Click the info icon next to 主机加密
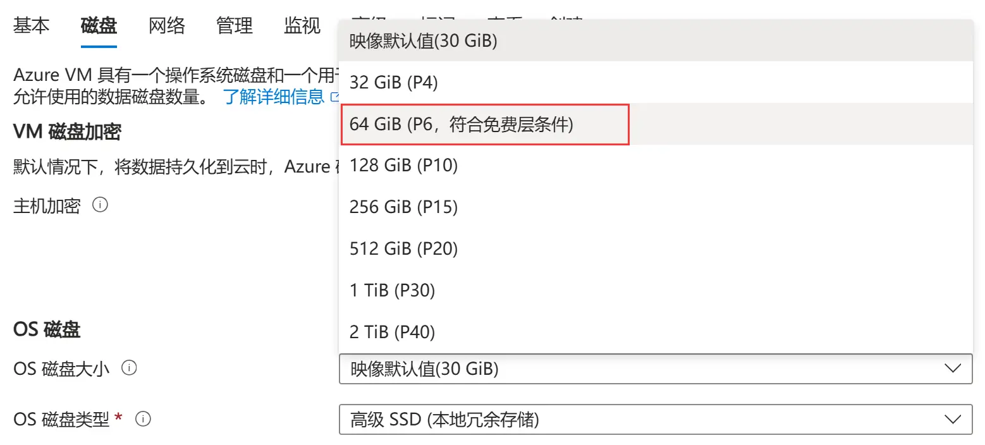 [100, 205]
